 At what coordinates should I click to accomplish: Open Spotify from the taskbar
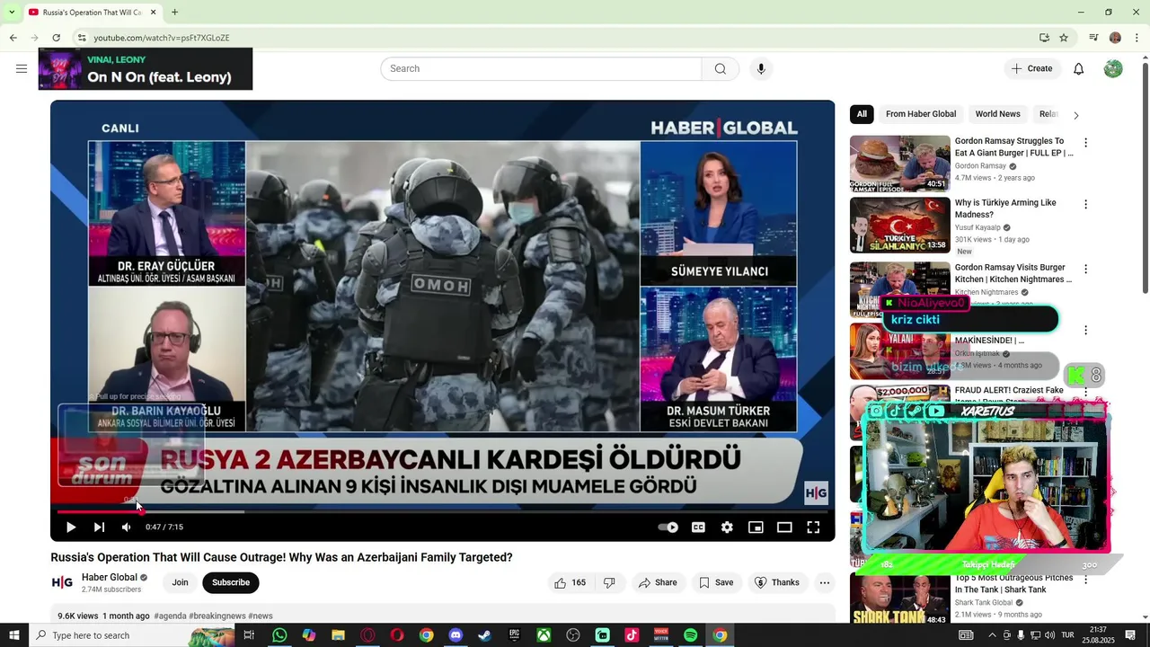pos(690,635)
